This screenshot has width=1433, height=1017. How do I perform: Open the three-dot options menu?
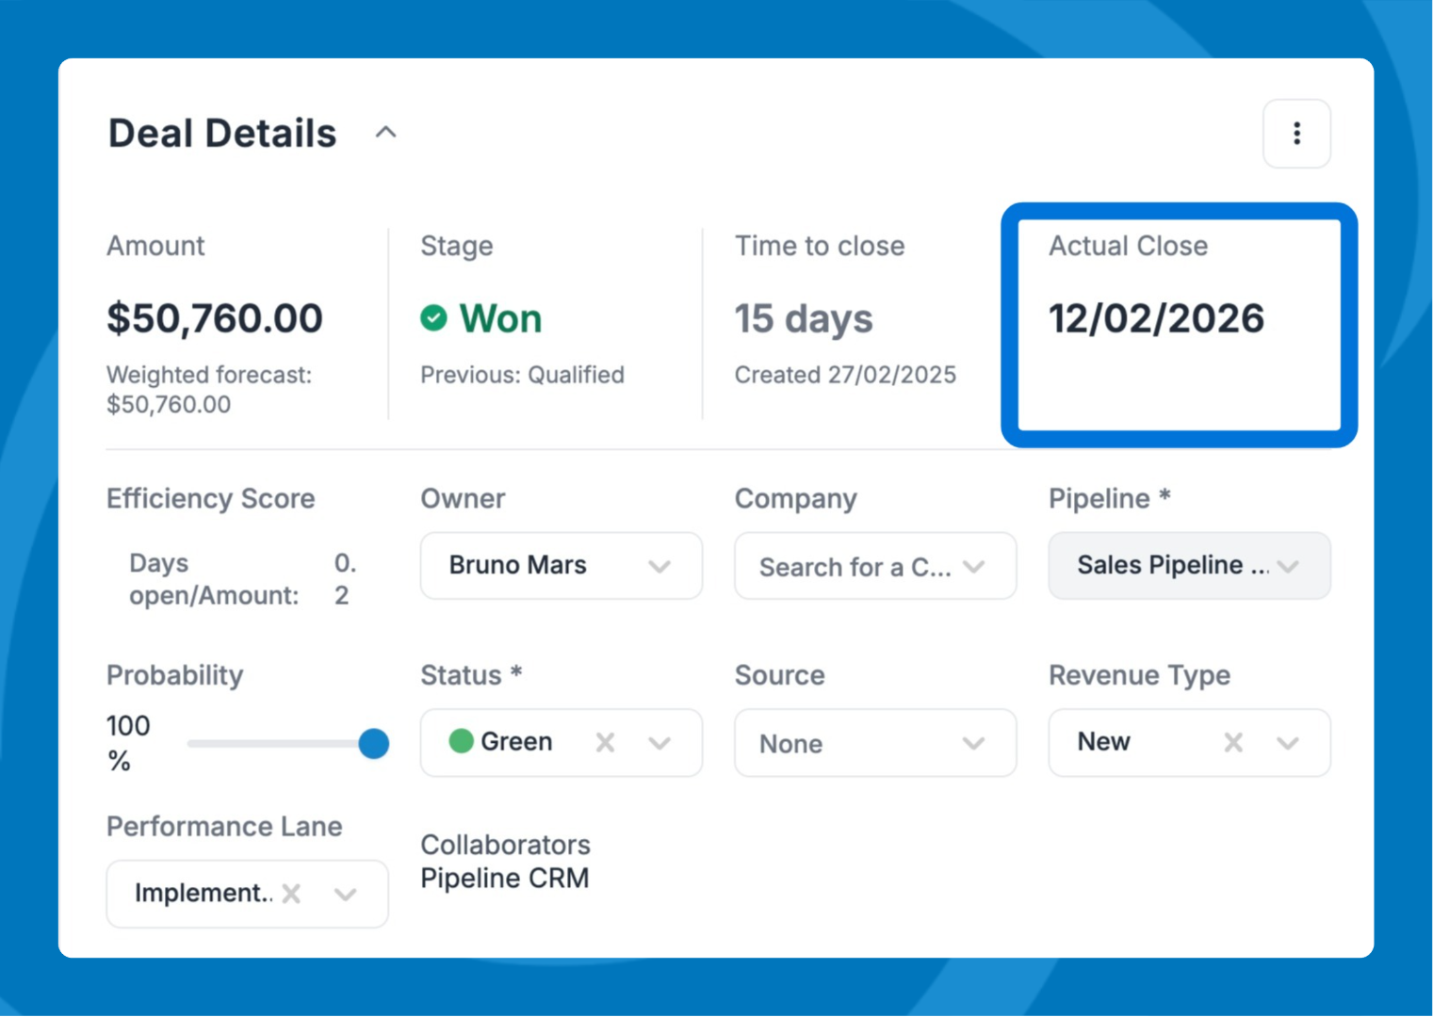coord(1296,134)
